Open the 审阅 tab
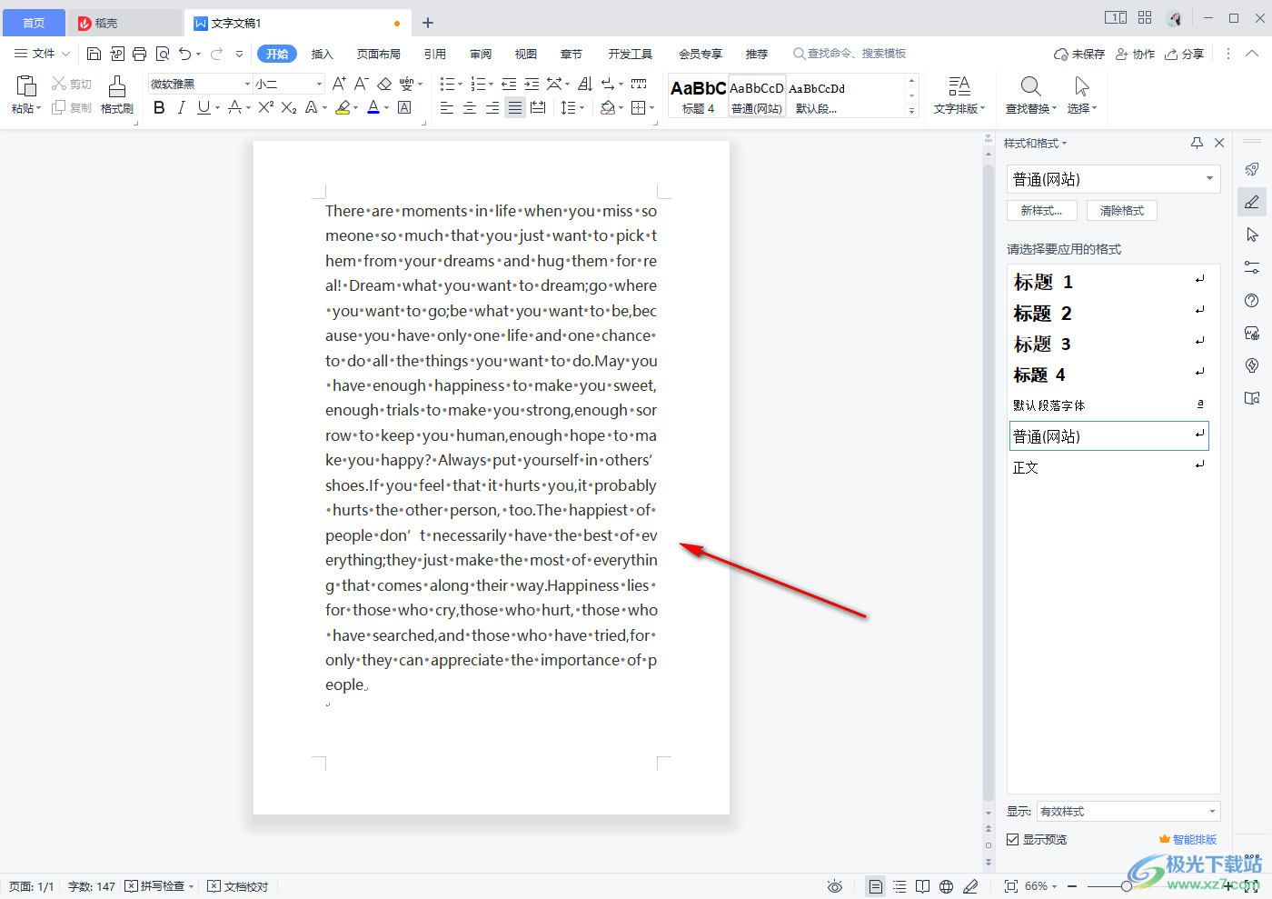1272x899 pixels. (x=481, y=54)
